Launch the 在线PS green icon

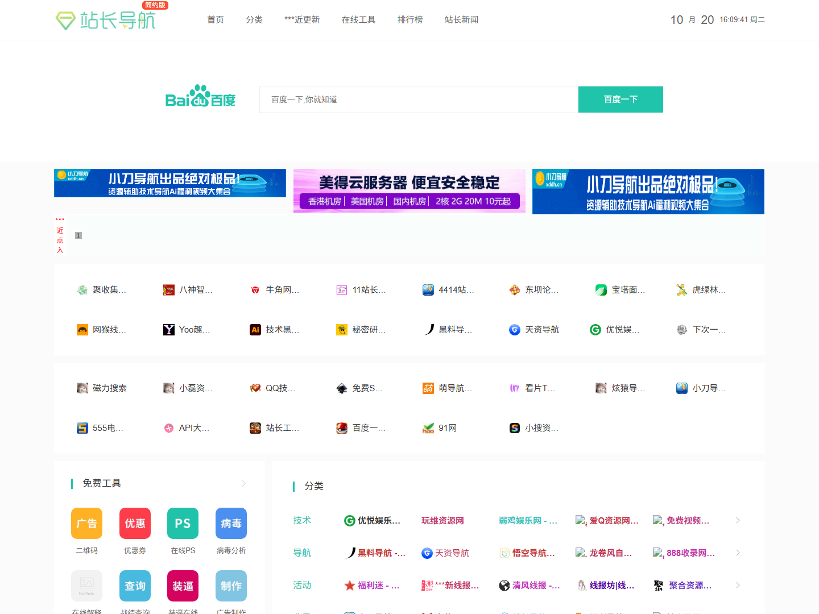point(183,523)
